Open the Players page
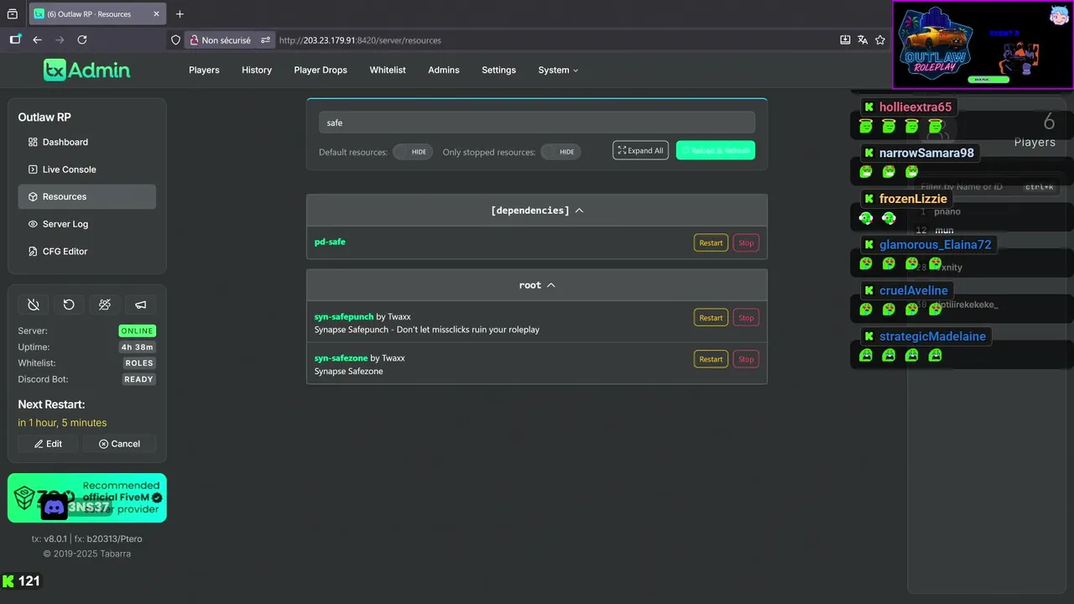This screenshot has height=604, width=1074. coord(204,70)
